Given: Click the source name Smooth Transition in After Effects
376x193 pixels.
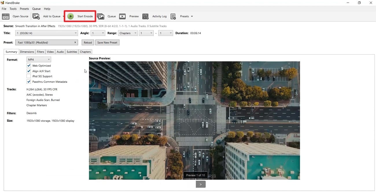Looking at the screenshot, I should 35,26.
